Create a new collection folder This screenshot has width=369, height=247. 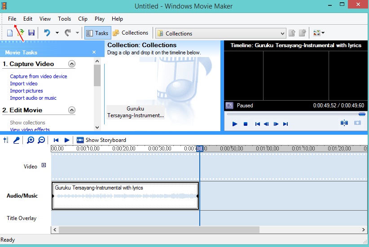click(303, 33)
